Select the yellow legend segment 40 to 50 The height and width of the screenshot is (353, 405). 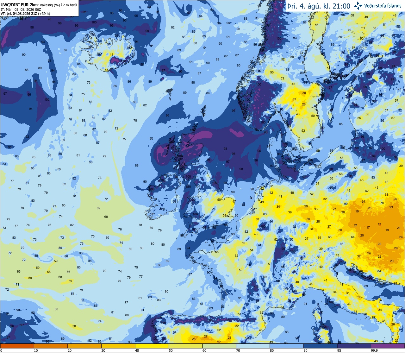(152, 346)
